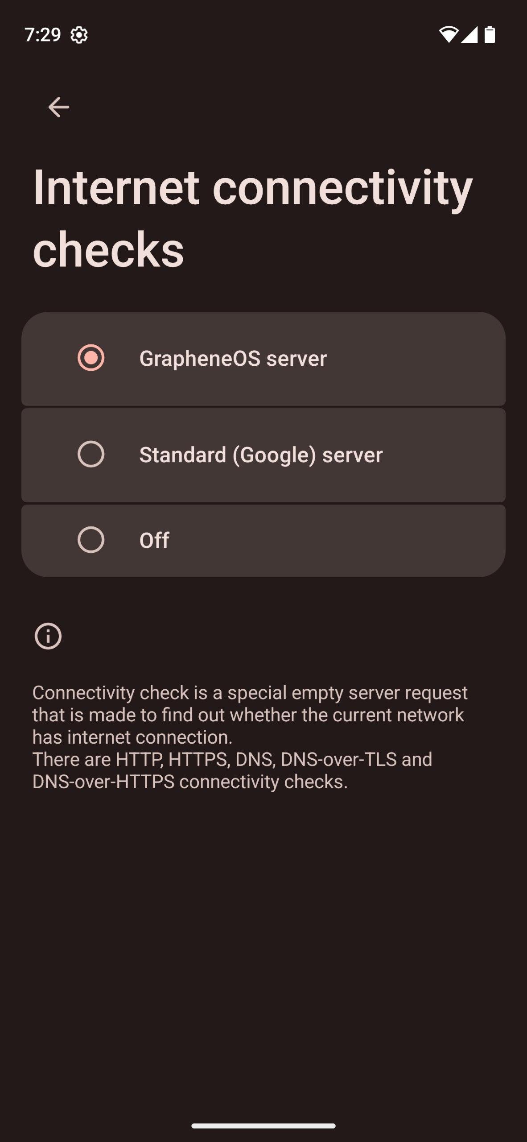The width and height of the screenshot is (527, 1142).
Task: Tap the line starting "There are HTTP"
Action: [232, 759]
